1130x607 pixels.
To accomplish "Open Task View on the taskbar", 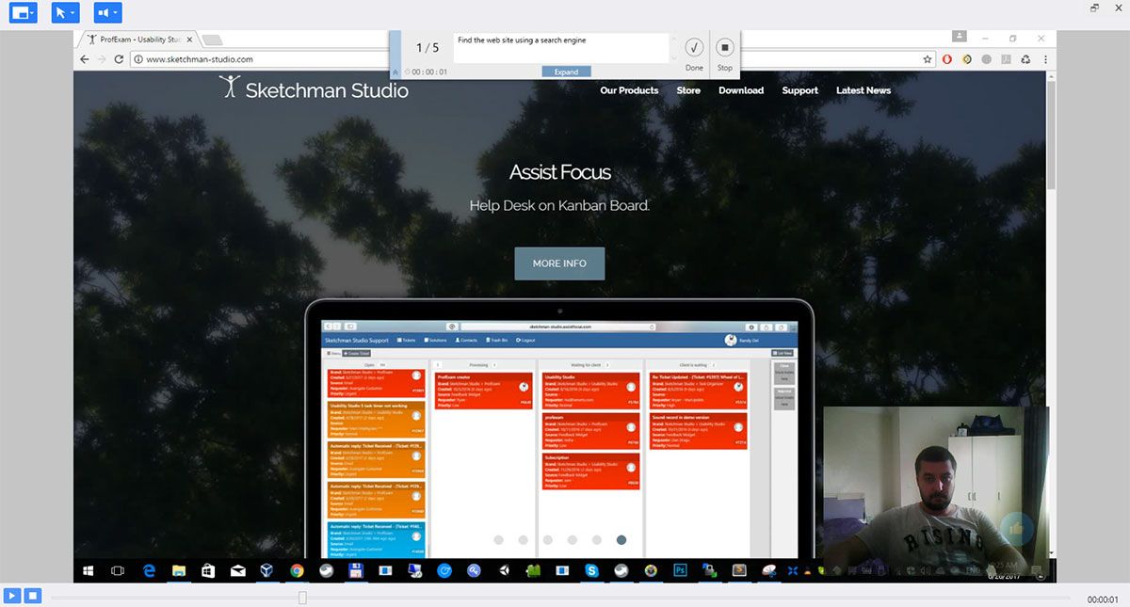I will (x=118, y=570).
